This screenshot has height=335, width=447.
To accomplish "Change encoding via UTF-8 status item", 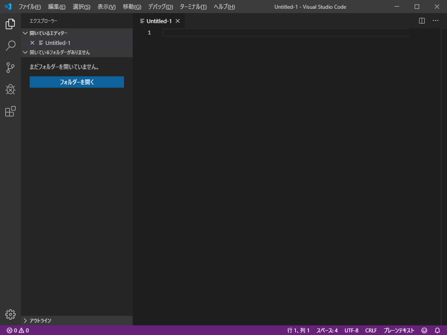I will tap(351, 331).
